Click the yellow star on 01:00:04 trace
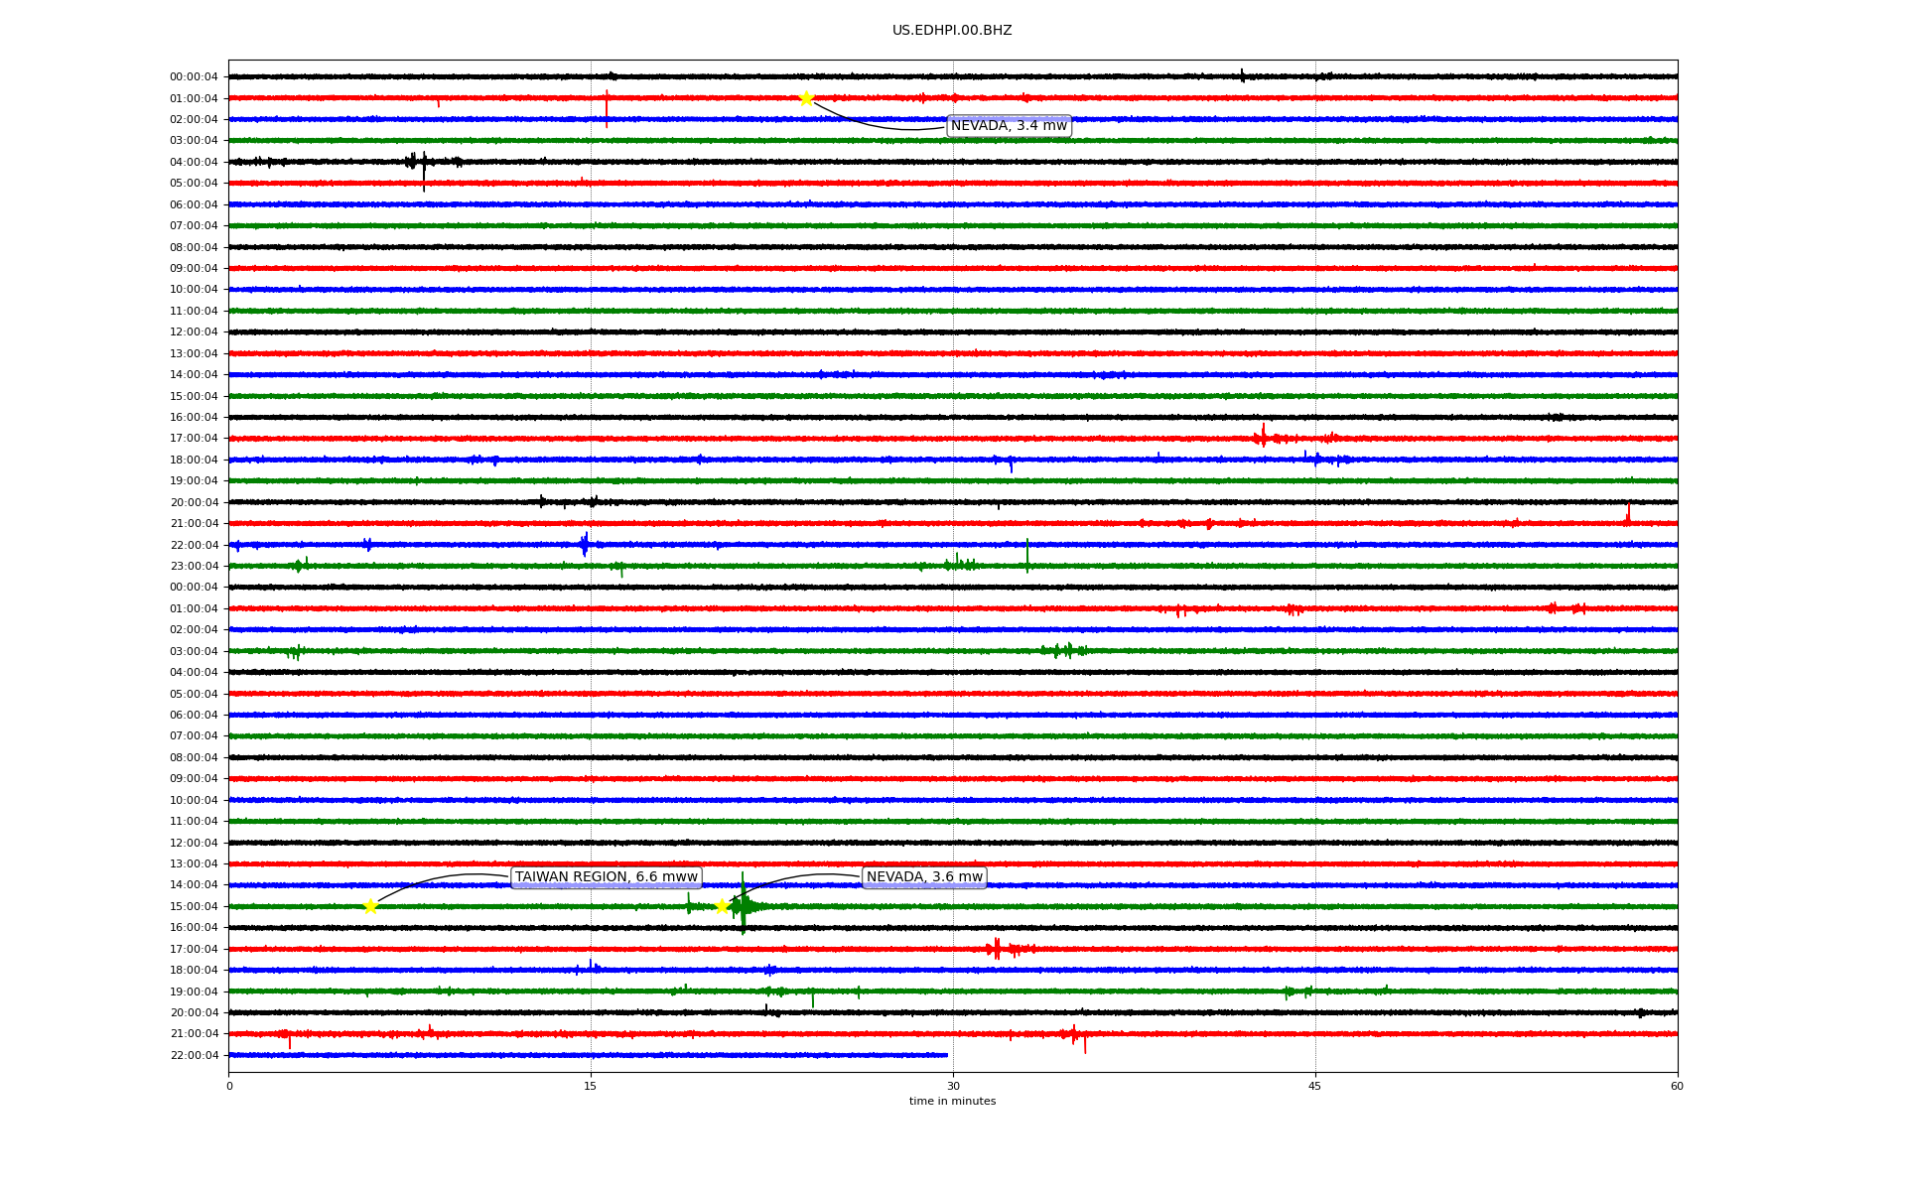Image resolution: width=1906 pixels, height=1191 pixels. (x=806, y=98)
